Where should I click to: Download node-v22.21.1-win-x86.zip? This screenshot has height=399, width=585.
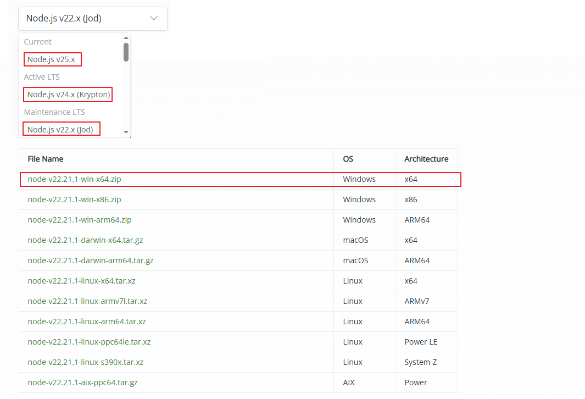[x=74, y=199]
